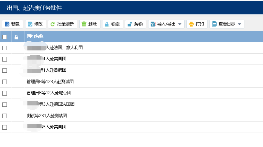Image resolution: width=263 pixels, height=147 pixels.
Task: Click the 批量刷新 green refresh icon
Action: point(53,24)
